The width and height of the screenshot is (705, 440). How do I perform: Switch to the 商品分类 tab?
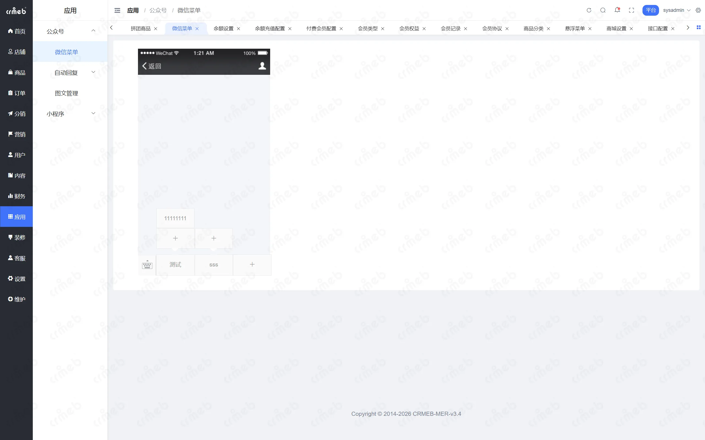tap(533, 29)
